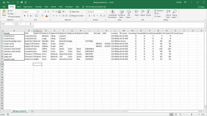
Task: Click the Format Painter tool
Action: pyautogui.click(x=14, y=17)
